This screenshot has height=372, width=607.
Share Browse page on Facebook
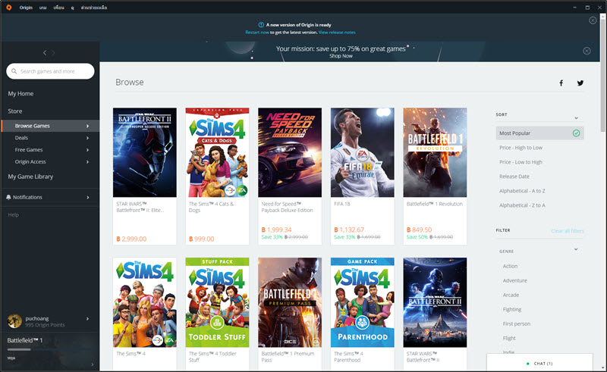[x=561, y=83]
